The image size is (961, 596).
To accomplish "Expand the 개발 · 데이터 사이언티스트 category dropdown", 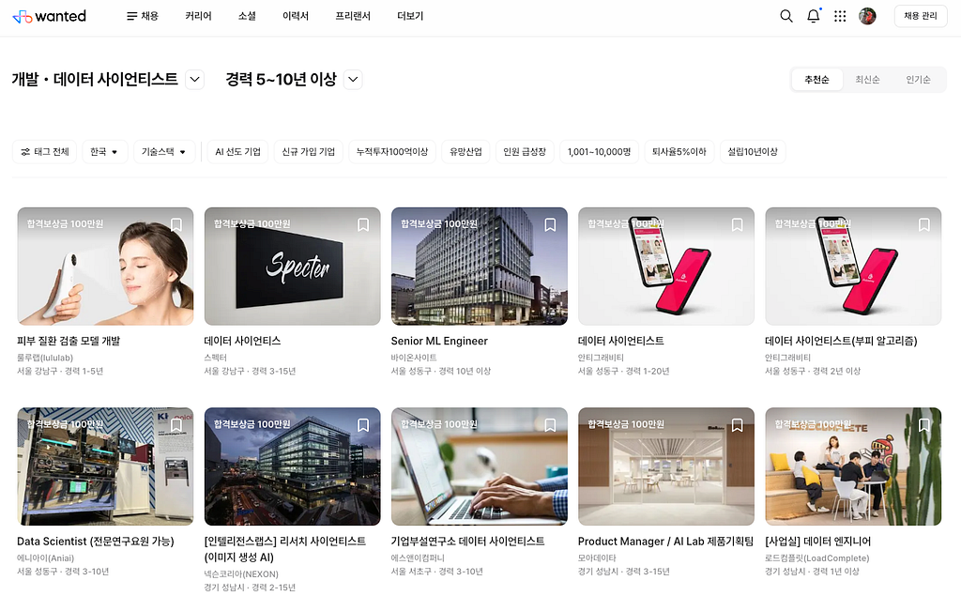I will click(x=195, y=80).
